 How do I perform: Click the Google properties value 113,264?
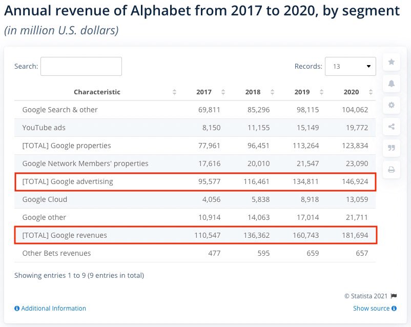coord(305,146)
